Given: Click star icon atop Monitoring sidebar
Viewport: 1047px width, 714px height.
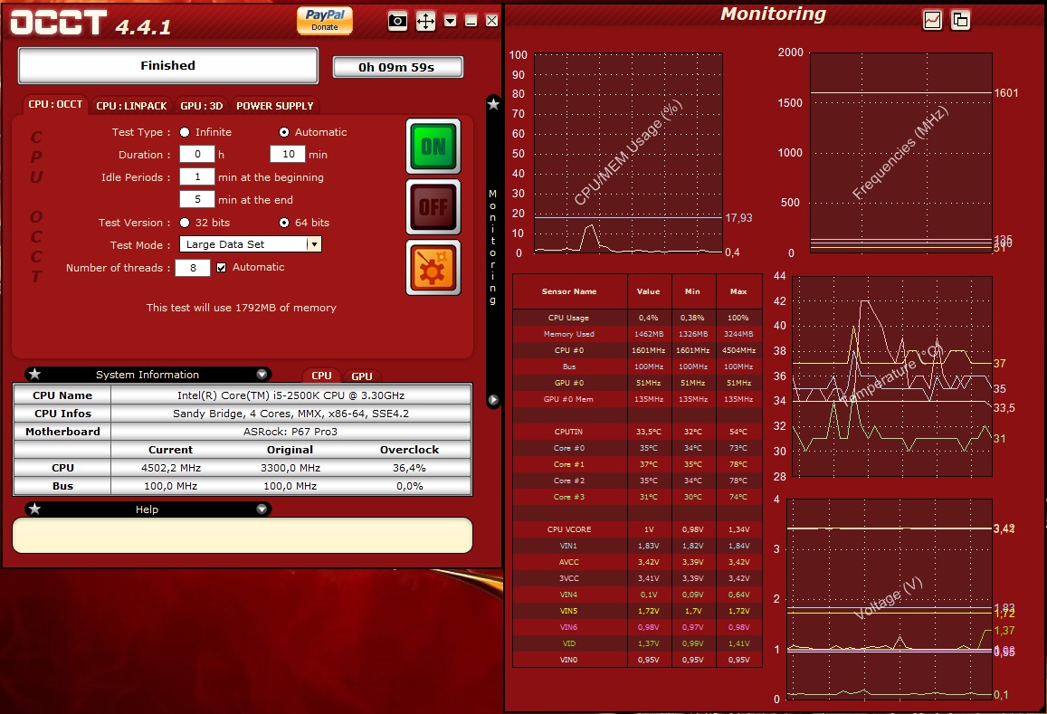Looking at the screenshot, I should [x=493, y=103].
